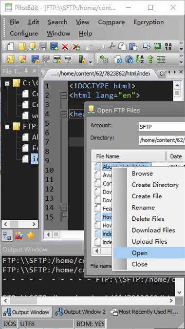Viewport: 185px width, 329px height.
Task: Click DOS line ending in status bar
Action: 10,324
